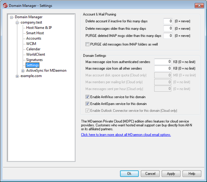Click the delete inactive account days field
This screenshot has height=182, width=207.
[x=168, y=21]
